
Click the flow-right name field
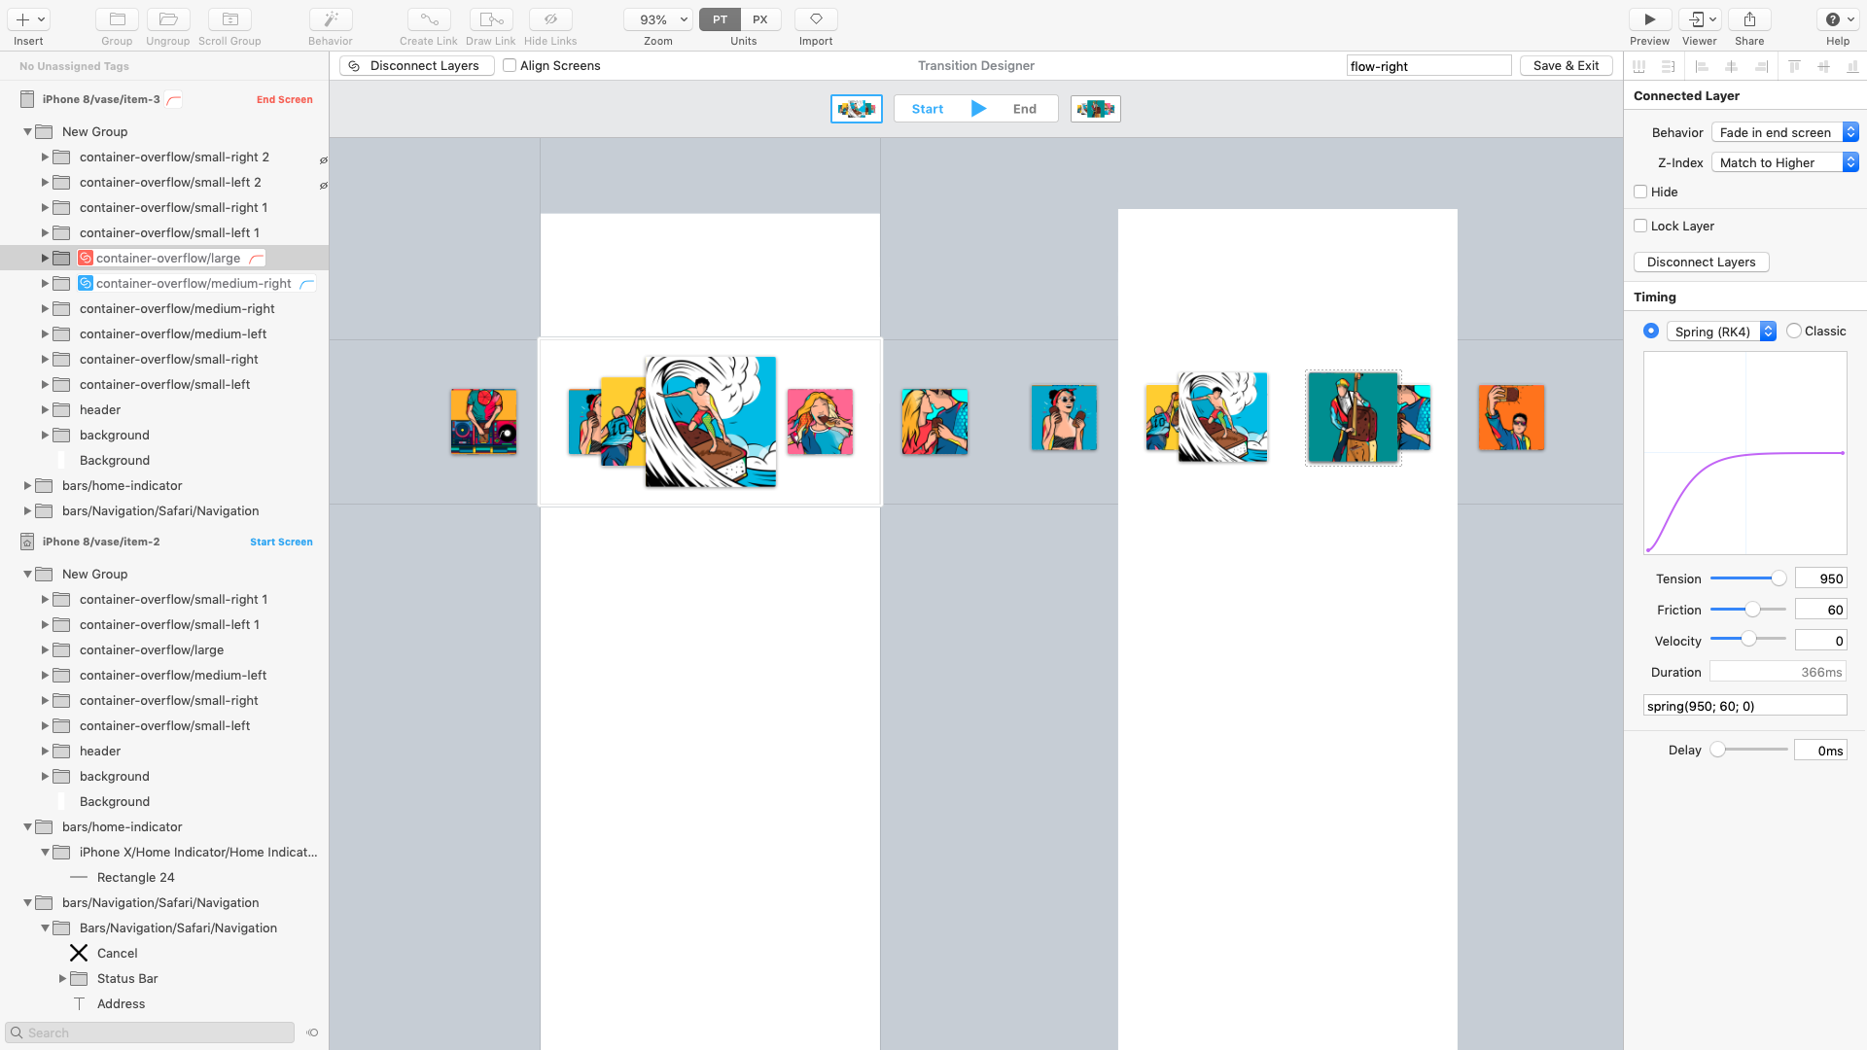(1428, 66)
